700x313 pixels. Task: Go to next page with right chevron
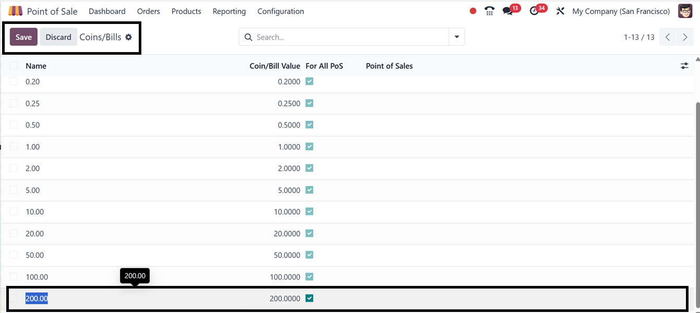685,37
